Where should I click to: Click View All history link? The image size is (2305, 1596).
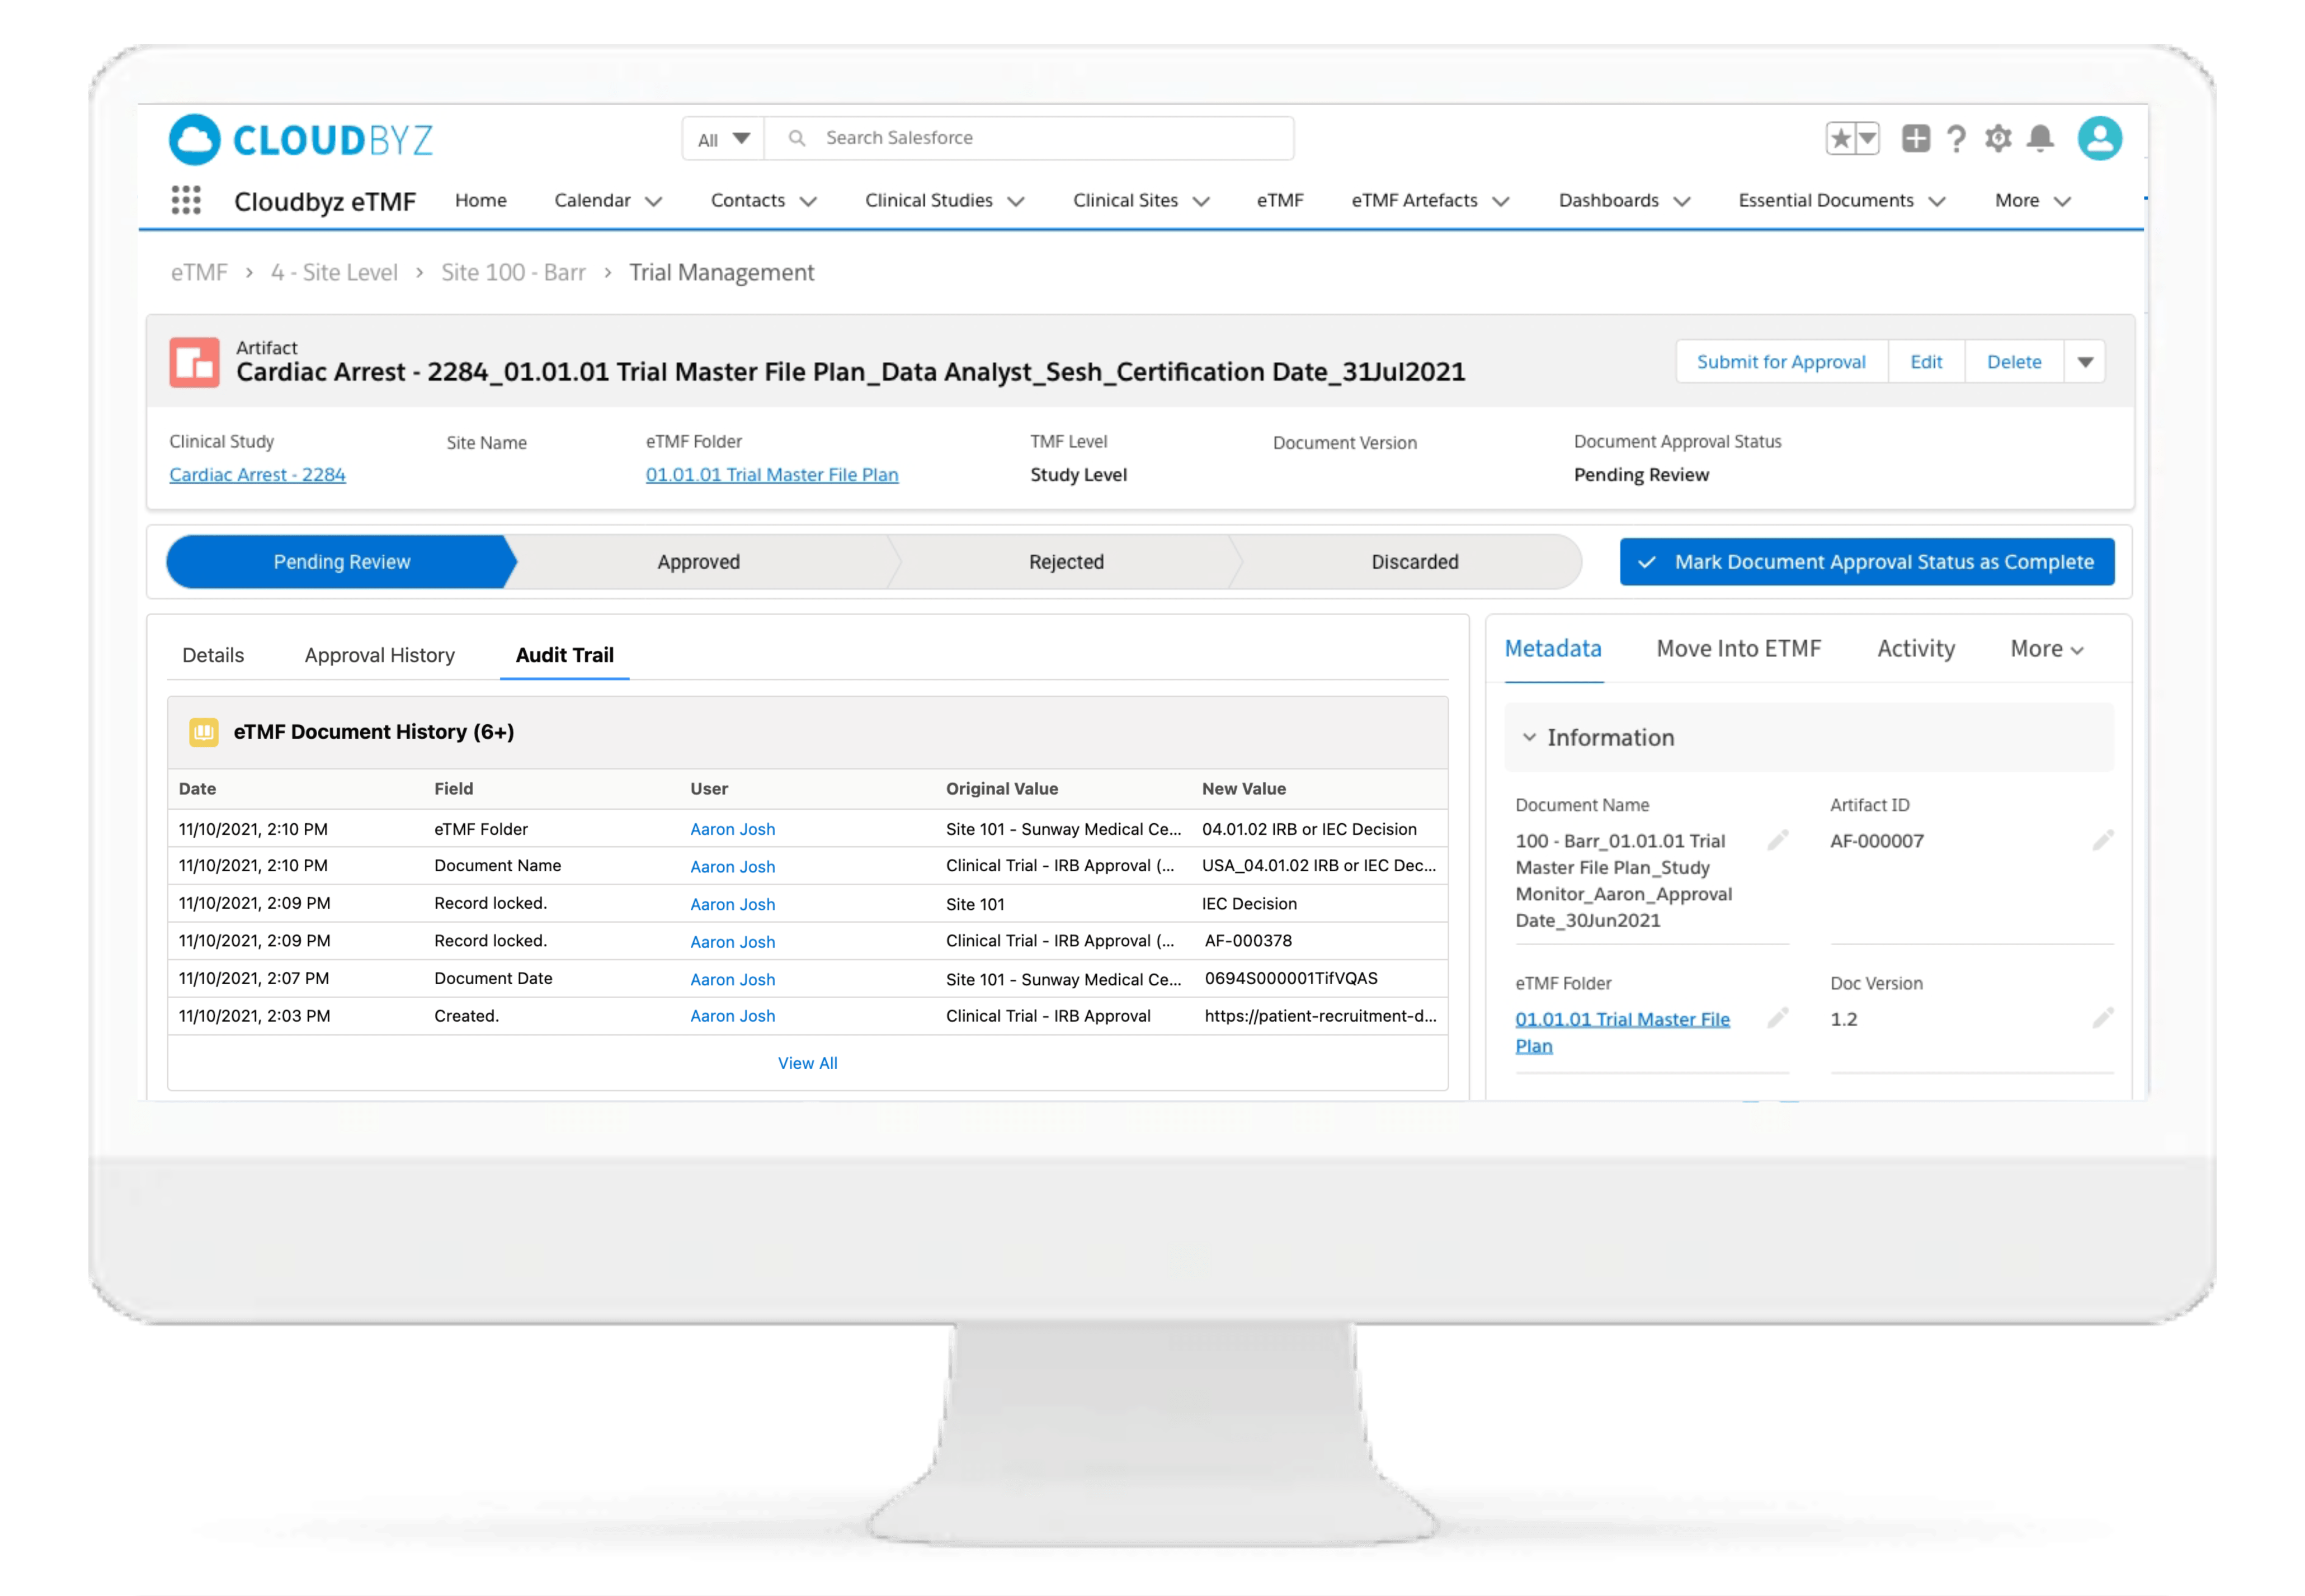coord(808,1063)
